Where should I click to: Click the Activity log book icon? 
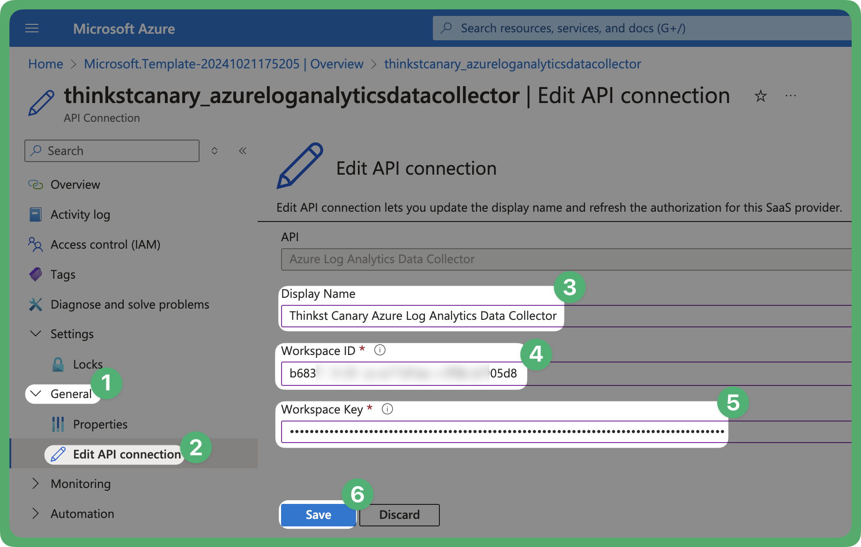35,214
